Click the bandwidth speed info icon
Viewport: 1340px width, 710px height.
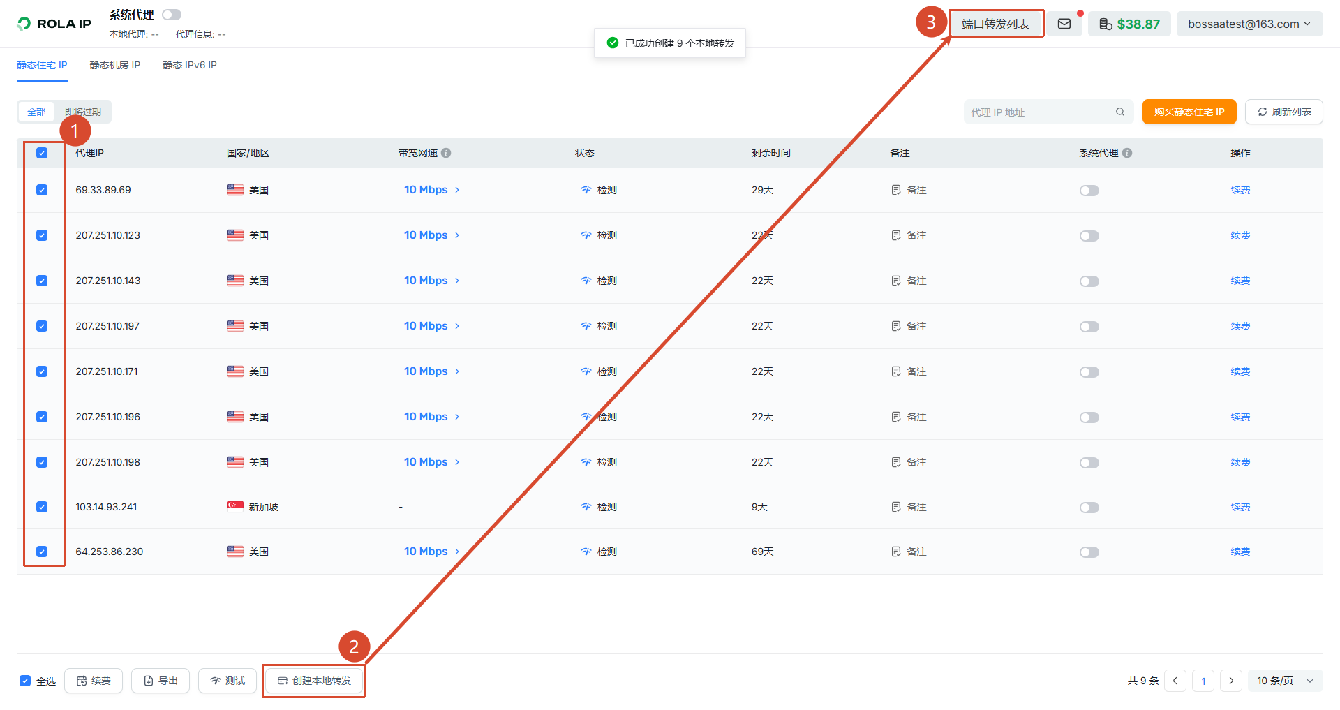[x=446, y=153]
